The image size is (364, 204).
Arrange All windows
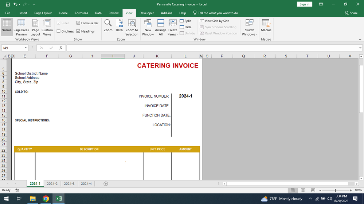click(x=160, y=27)
